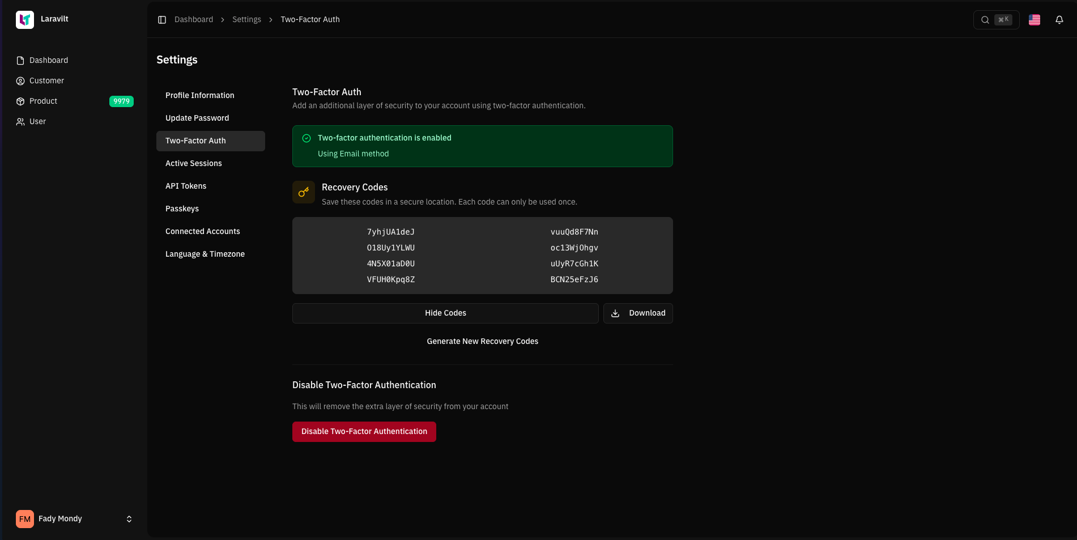Image resolution: width=1077 pixels, height=540 pixels.
Task: Switch to the Active Sessions tab
Action: (x=193, y=163)
